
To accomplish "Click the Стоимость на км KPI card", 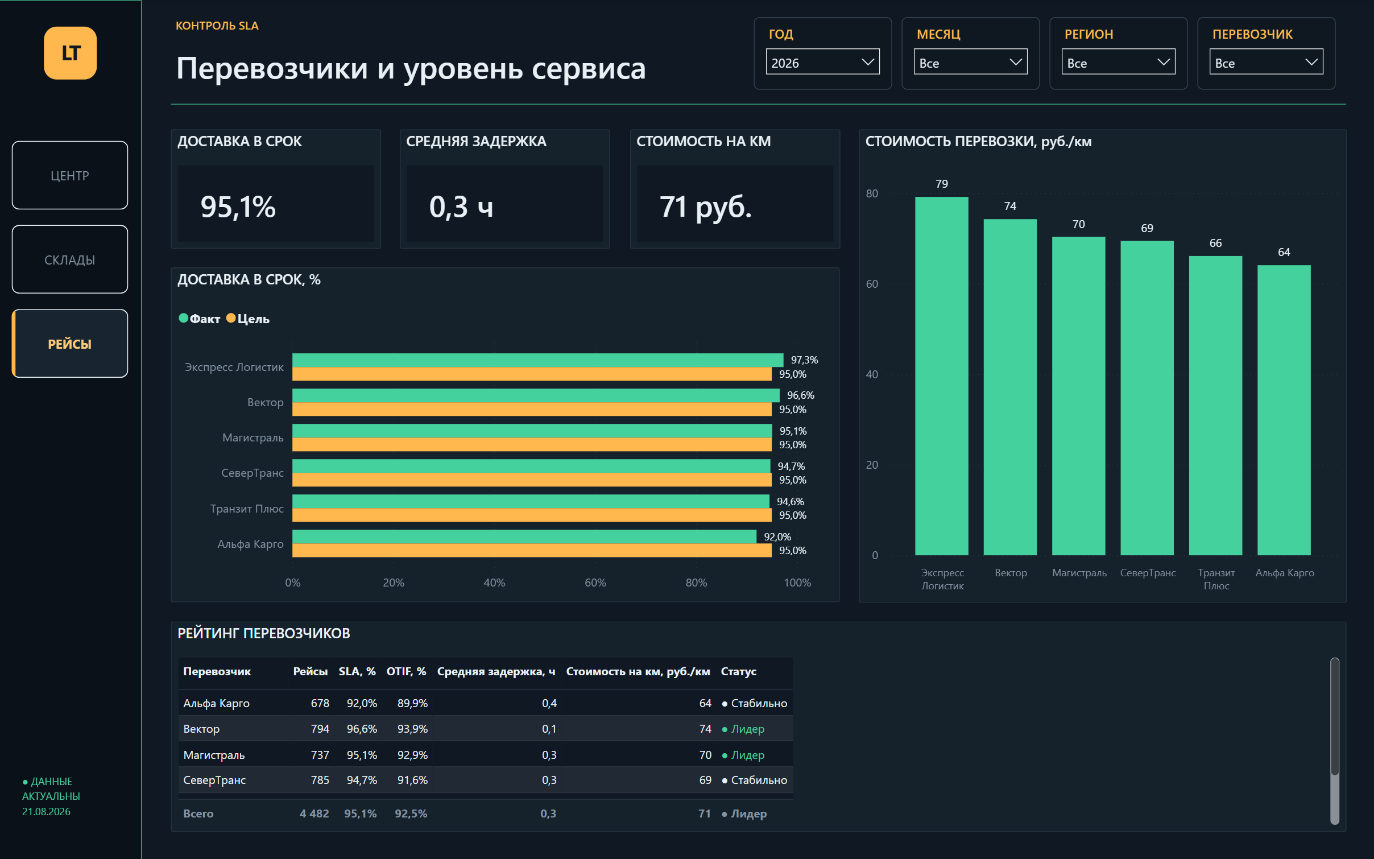I will tap(735, 189).
